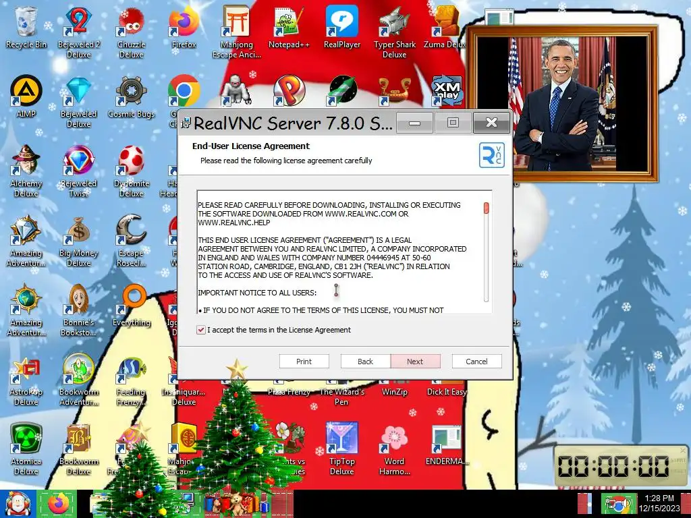691x518 pixels.
Task: Open the Atomica Deluxe shortcut
Action: pos(26,449)
